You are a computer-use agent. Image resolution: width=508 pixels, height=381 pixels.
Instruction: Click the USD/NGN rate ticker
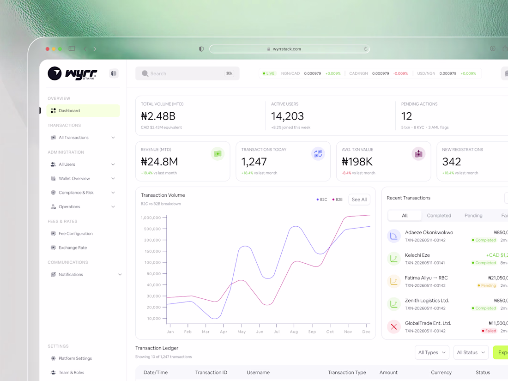pos(447,73)
